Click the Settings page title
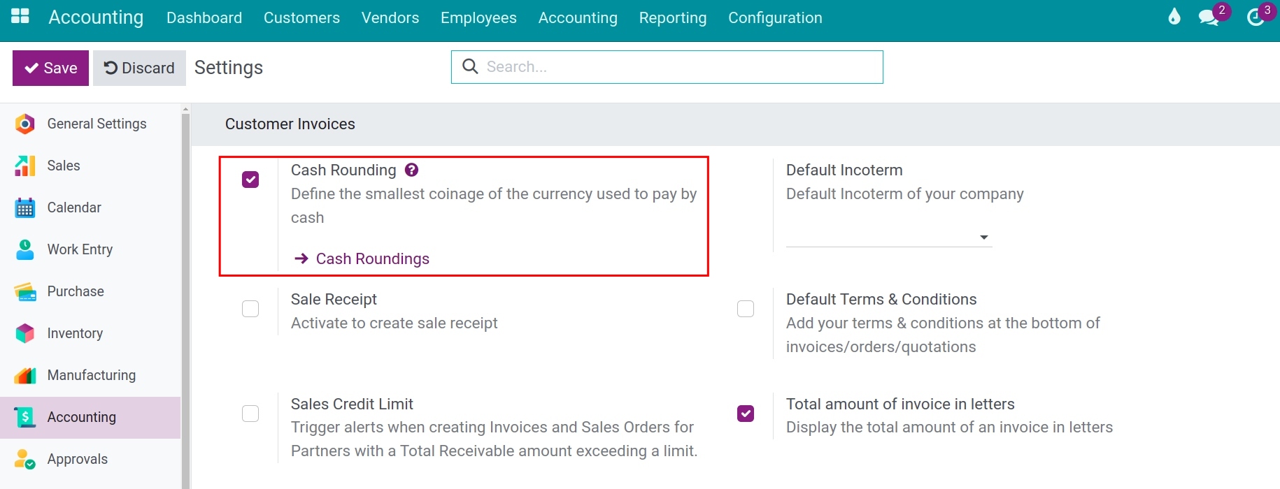Viewport: 1280px width, 489px height. (229, 68)
